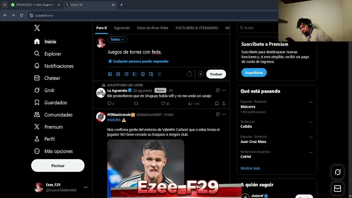The image size is (352, 198).
Task: Add image to post via media icon
Action: point(110,74)
